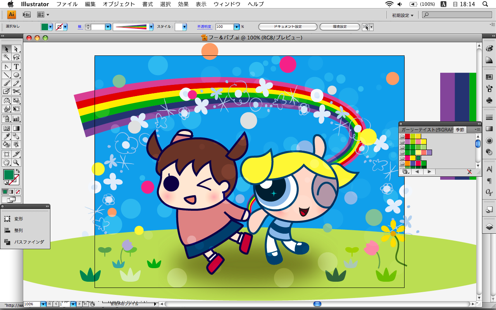The height and width of the screenshot is (310, 496).
Task: Open the Color panel from the dock
Action: 489,48
